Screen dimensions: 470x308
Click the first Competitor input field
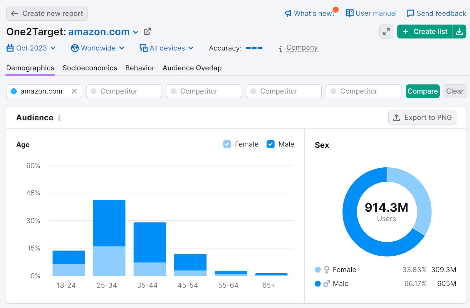[x=124, y=91]
